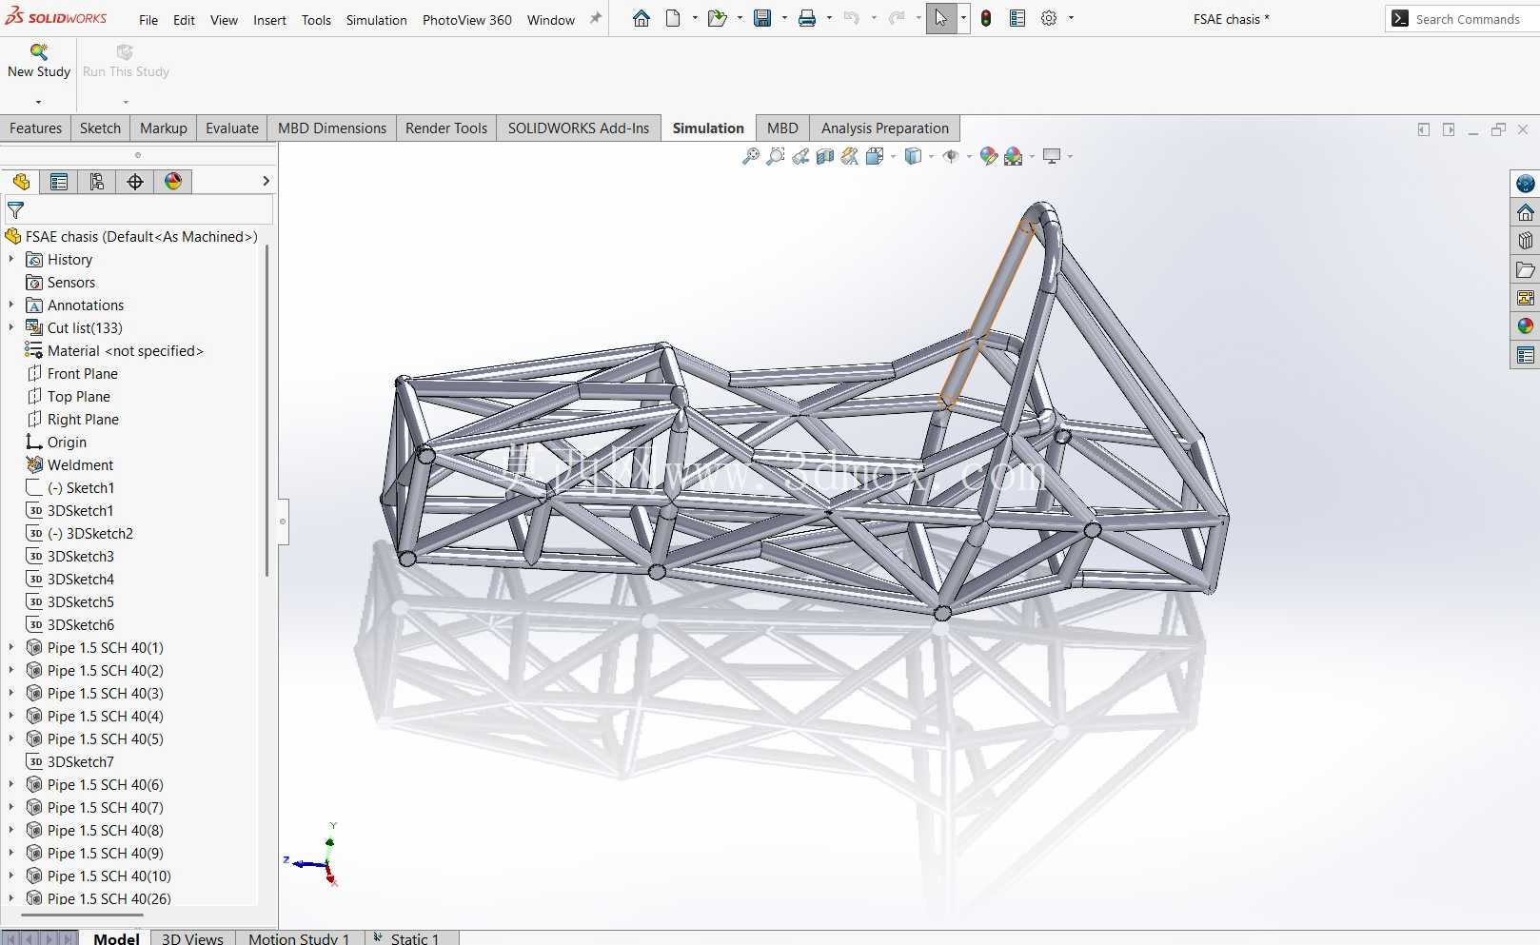The height and width of the screenshot is (945, 1540).
Task: Open File Properties list icon in top toolbar
Action: 1017,18
